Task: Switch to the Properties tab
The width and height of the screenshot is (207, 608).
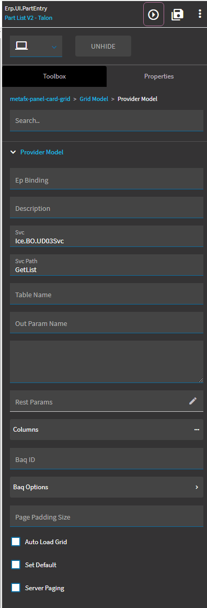Action: (x=159, y=76)
